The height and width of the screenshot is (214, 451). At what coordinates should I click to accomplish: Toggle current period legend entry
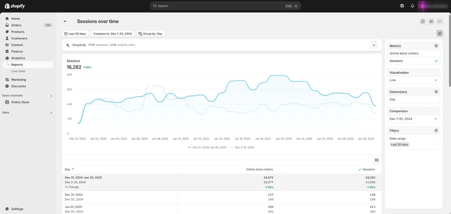pos(207,147)
